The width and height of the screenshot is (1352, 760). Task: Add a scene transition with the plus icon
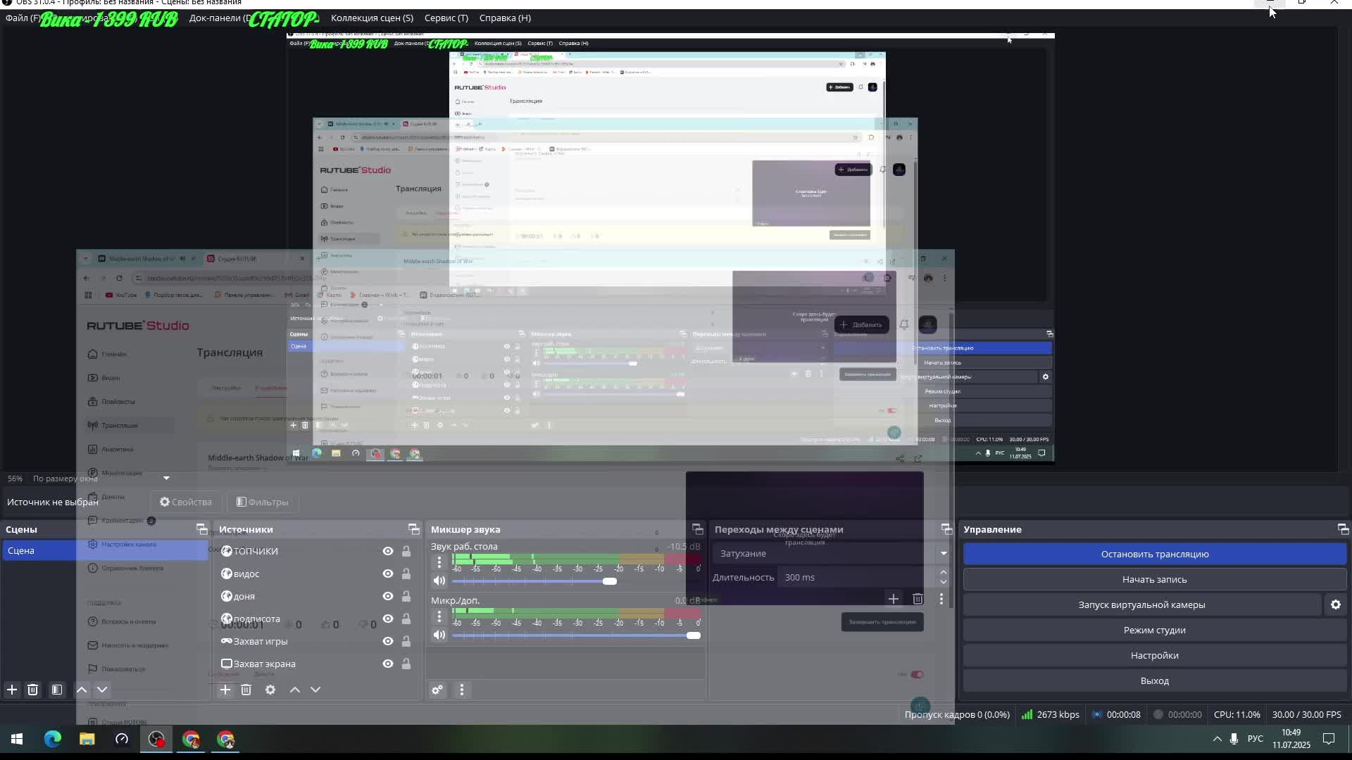point(893,599)
